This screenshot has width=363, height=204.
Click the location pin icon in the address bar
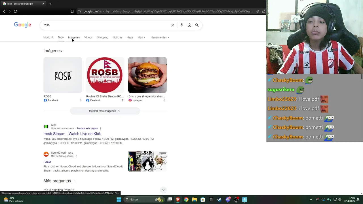[258, 11]
